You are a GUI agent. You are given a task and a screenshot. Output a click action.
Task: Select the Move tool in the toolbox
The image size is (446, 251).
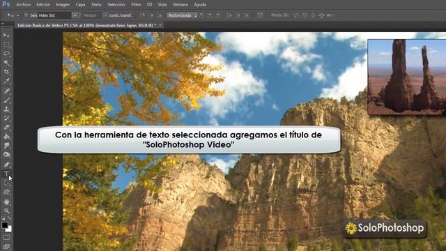point(6,36)
